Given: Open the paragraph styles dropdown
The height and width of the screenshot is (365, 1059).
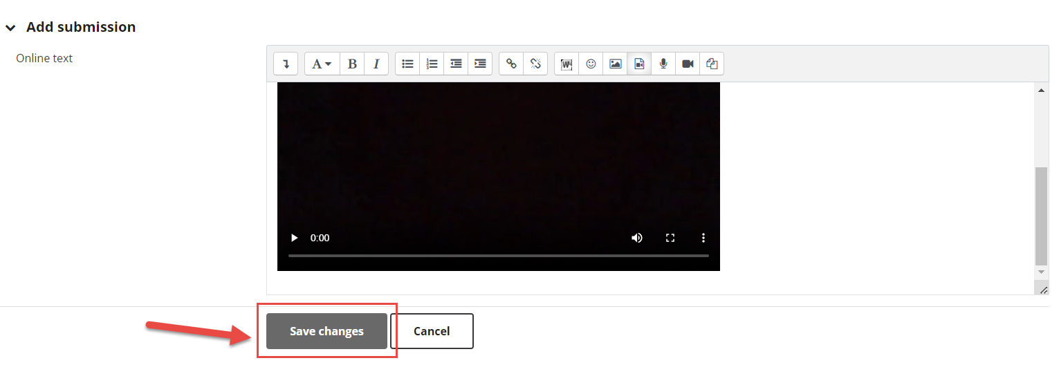Looking at the screenshot, I should (x=322, y=64).
